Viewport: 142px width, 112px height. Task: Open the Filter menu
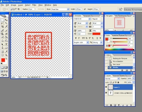(x=34, y=5)
